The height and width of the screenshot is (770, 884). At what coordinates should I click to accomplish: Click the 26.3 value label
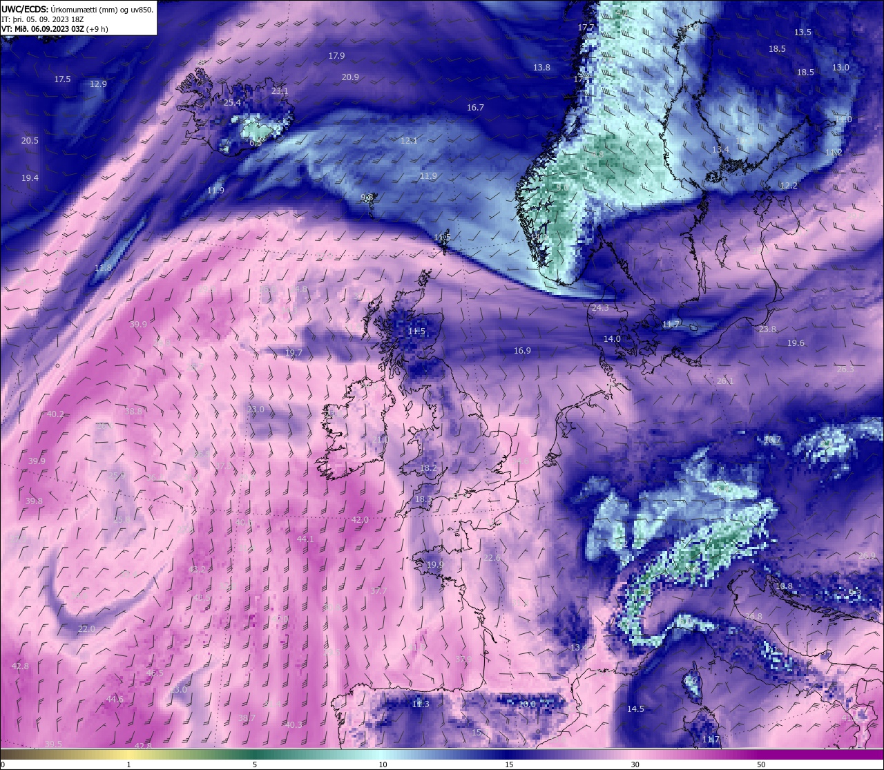845,369
